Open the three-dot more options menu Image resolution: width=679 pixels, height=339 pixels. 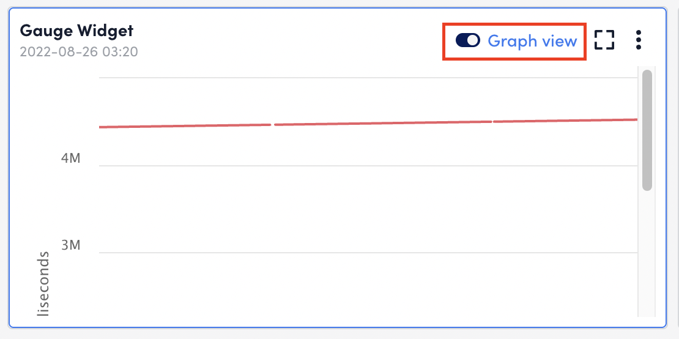[x=638, y=40]
